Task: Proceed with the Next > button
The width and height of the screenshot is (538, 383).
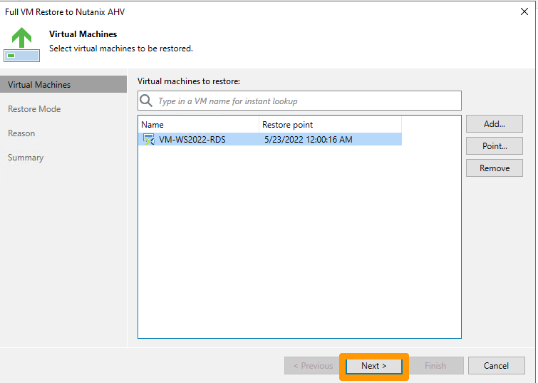Action: [373, 366]
